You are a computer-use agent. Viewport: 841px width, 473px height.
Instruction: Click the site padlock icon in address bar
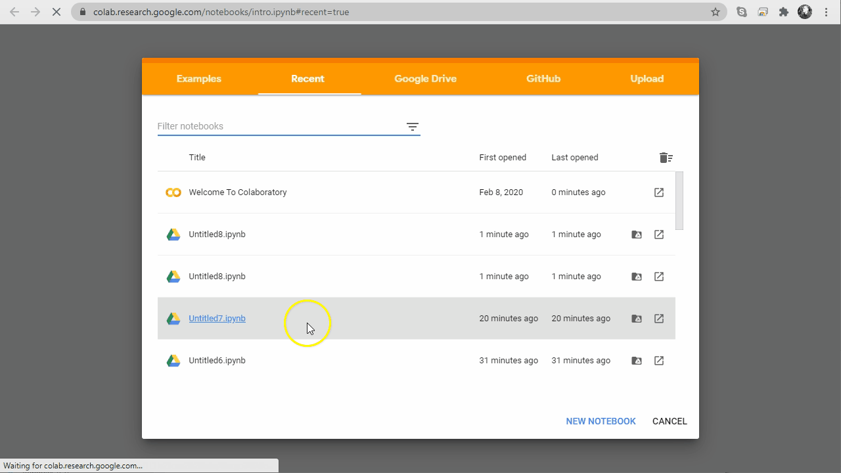click(82, 12)
